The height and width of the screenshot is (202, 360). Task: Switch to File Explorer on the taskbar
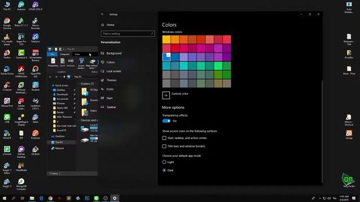pos(32,198)
